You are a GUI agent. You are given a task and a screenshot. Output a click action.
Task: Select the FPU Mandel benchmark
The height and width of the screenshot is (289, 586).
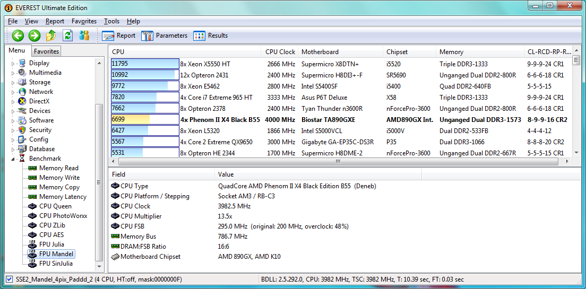(x=56, y=254)
